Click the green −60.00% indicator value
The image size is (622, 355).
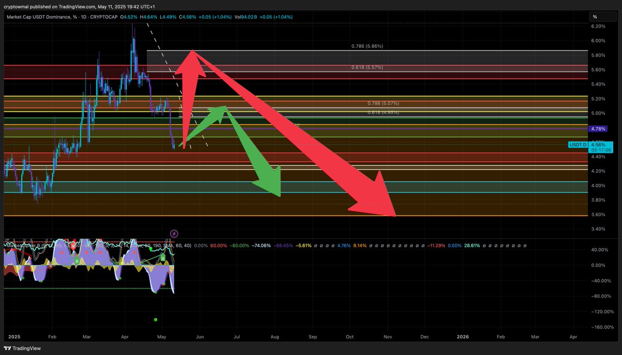[239, 246]
